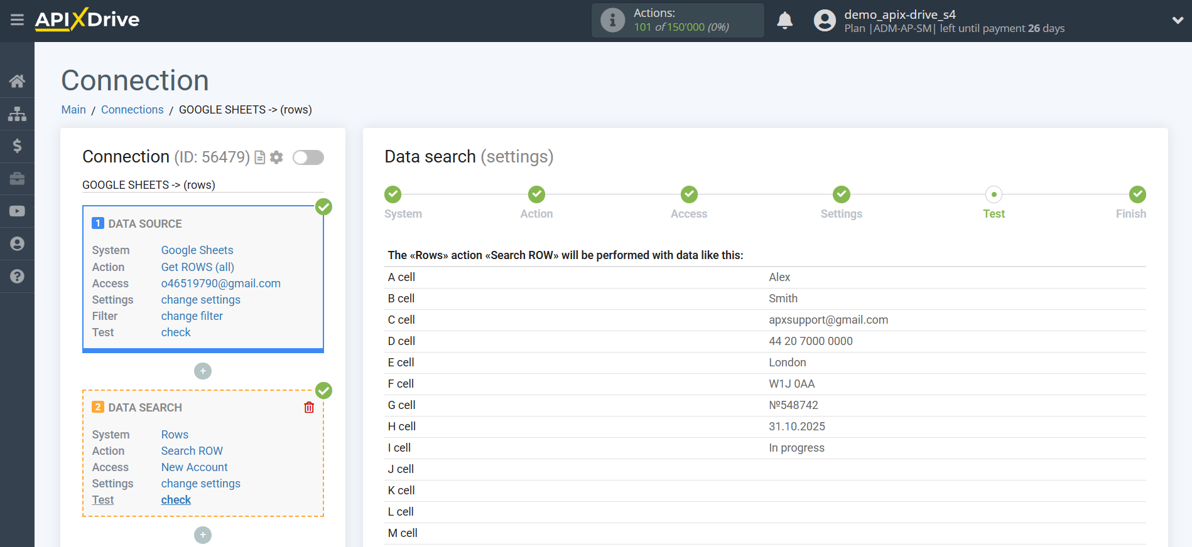Go to the Test step
The image size is (1192, 547).
(x=994, y=194)
